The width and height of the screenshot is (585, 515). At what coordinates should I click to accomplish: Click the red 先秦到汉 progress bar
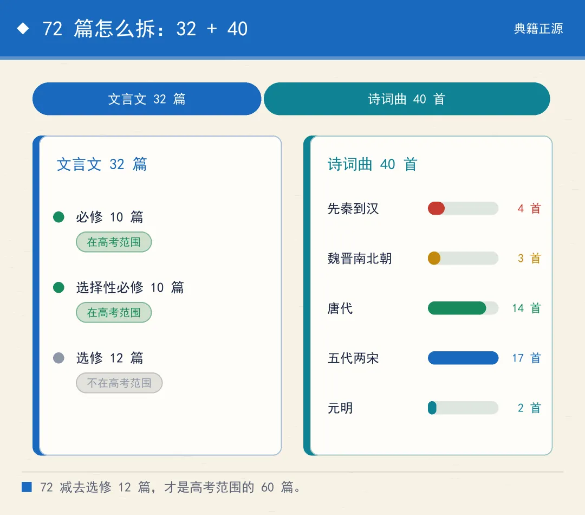click(x=463, y=208)
